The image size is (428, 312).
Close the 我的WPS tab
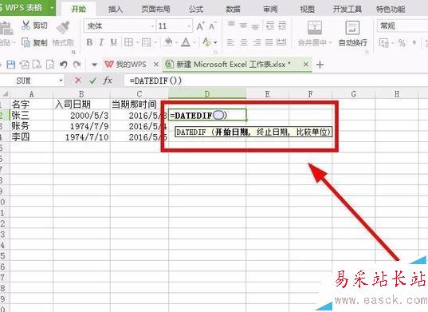(x=156, y=65)
